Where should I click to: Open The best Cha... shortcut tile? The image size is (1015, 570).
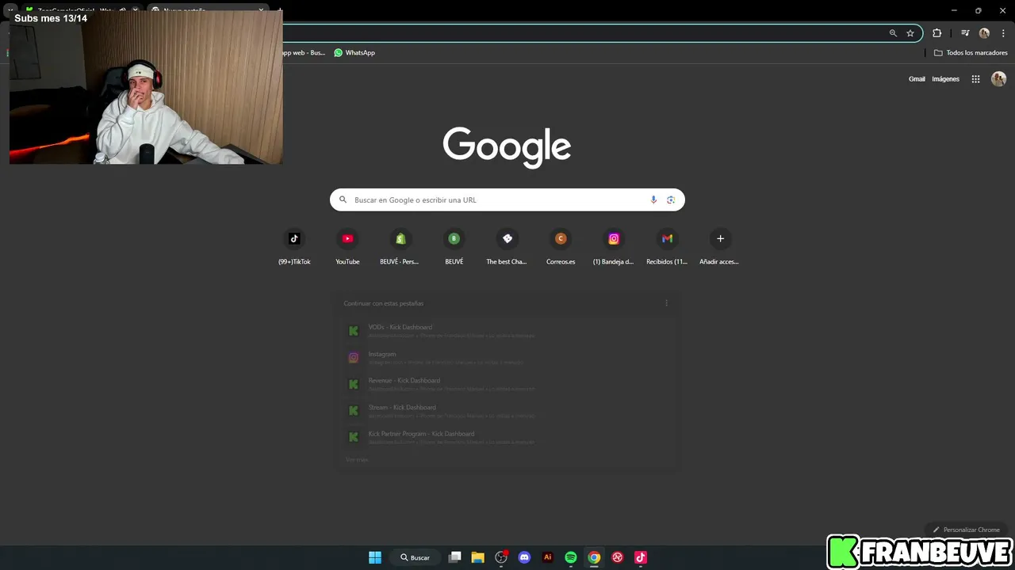point(507,247)
